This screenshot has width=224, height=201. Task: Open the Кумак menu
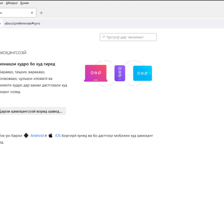25,3
